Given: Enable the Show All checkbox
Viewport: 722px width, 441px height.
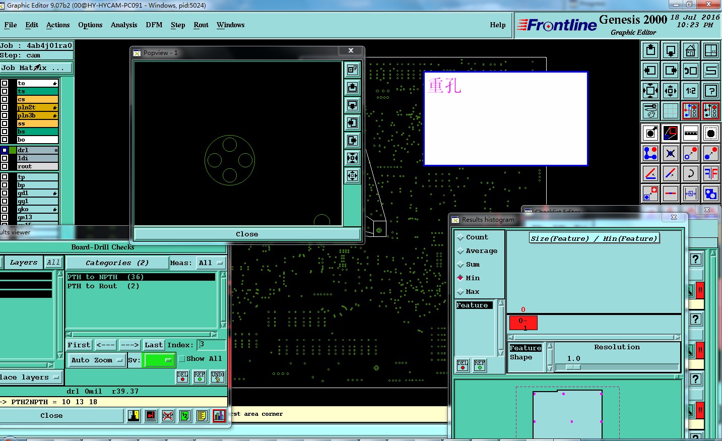Looking at the screenshot, I should [x=182, y=359].
